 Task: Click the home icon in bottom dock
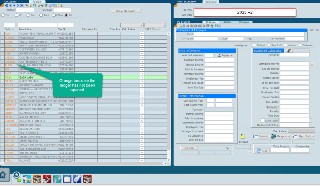pyautogui.click(x=4, y=175)
